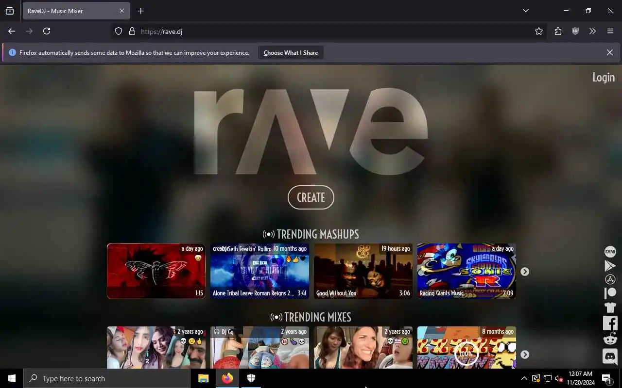Open the Discord icon link
The height and width of the screenshot is (388, 622).
pyautogui.click(x=610, y=356)
